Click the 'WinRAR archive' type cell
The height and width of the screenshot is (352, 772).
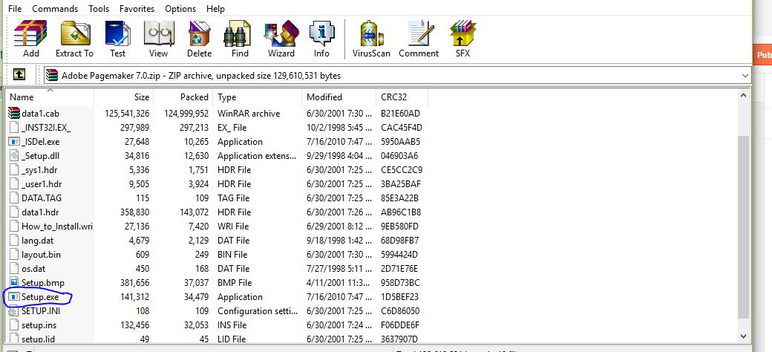pos(249,113)
